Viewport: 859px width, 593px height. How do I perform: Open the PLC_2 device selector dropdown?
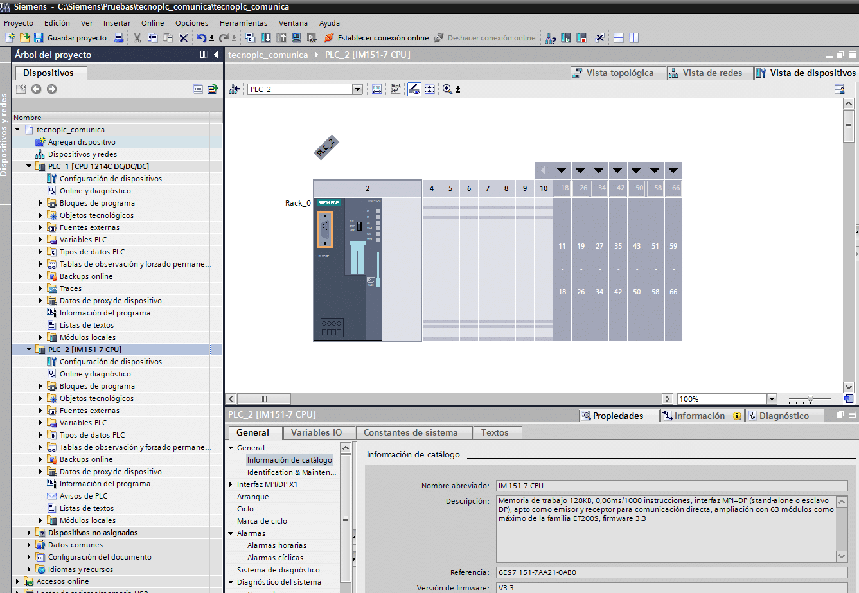click(x=358, y=89)
